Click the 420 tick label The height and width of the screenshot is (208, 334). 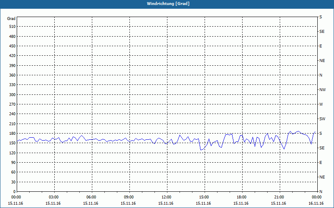[13, 56]
